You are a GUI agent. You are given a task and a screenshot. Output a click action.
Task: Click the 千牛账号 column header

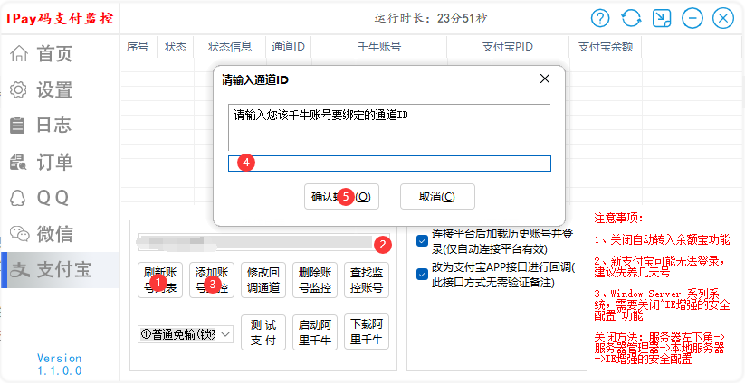379,46
